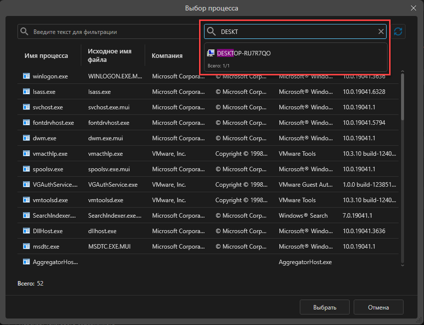Image resolution: width=424 pixels, height=325 pixels.
Task: Click the dwm.exe process icon
Action: [26, 138]
